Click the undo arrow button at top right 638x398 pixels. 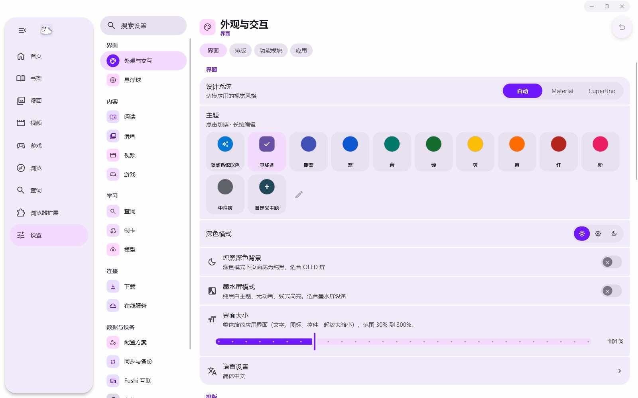pyautogui.click(x=622, y=27)
